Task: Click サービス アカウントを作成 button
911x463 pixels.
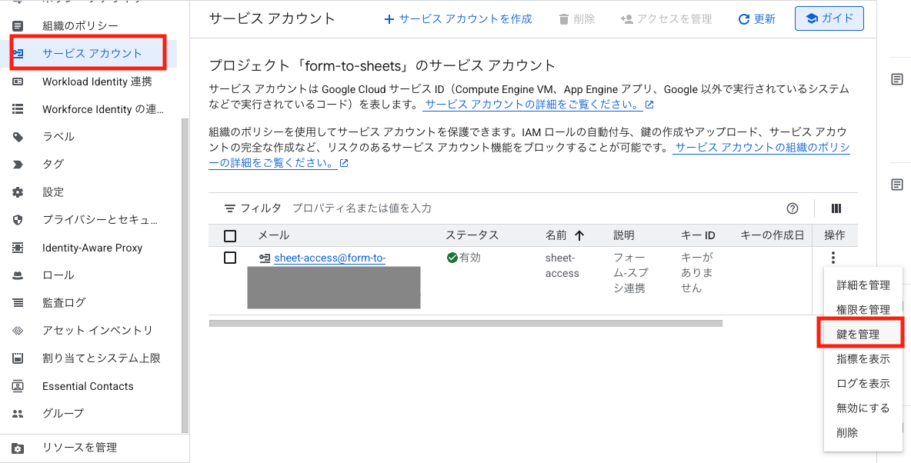Action: click(x=458, y=18)
